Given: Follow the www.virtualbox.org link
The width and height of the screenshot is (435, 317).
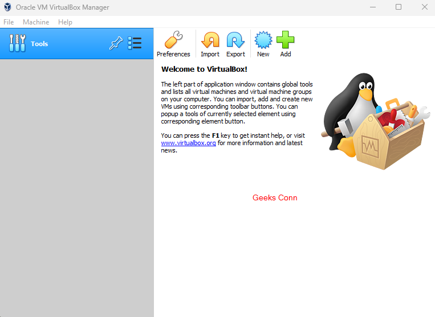Looking at the screenshot, I should pyautogui.click(x=188, y=143).
